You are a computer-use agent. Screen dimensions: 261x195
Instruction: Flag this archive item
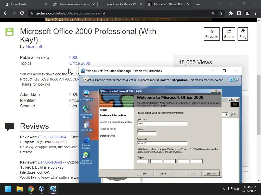[243, 34]
